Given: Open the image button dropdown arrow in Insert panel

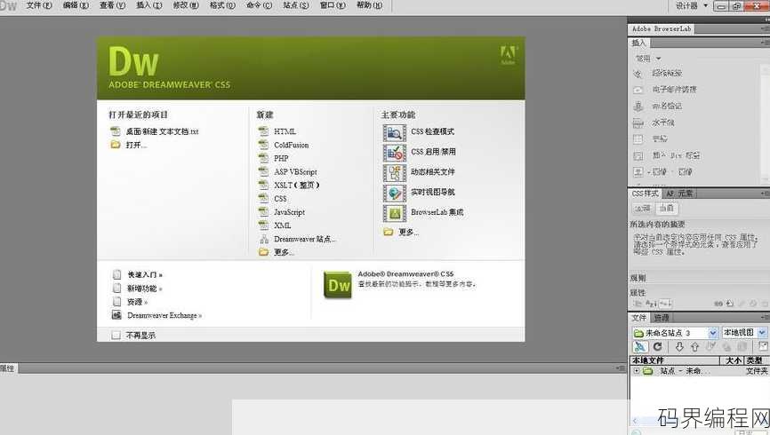Looking at the screenshot, I should pyautogui.click(x=648, y=172).
